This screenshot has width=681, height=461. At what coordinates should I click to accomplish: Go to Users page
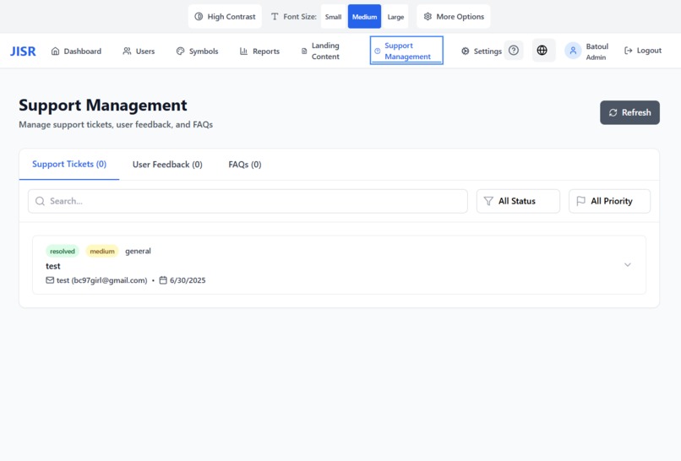point(139,52)
